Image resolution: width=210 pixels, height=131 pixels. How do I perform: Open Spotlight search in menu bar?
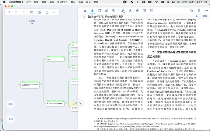coord(168,2)
